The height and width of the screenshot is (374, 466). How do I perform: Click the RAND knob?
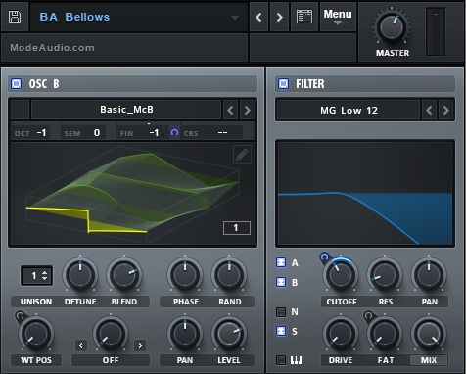(x=229, y=274)
